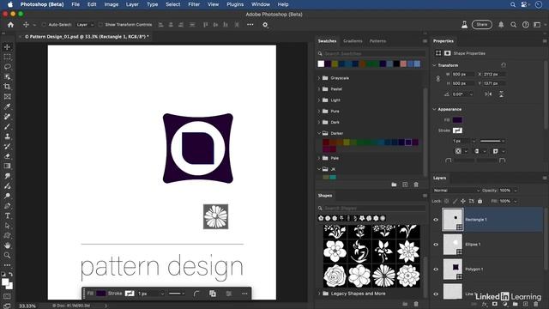Select the Rectangle 1 layer thumbnail
Viewport: 549px width, 309px height.
453,220
